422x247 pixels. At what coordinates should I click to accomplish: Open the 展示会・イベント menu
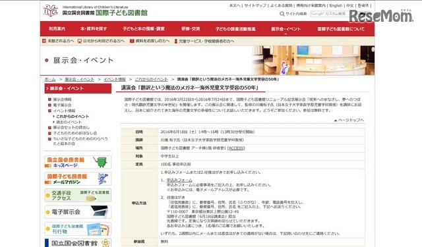(286, 29)
